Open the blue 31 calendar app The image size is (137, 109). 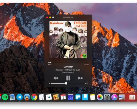[x=71, y=97]
